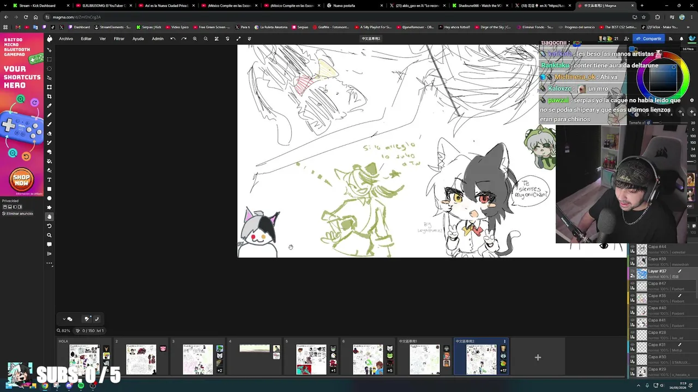Add a new artboard with plus button
Viewport: 698px width, 392px height.
click(538, 357)
